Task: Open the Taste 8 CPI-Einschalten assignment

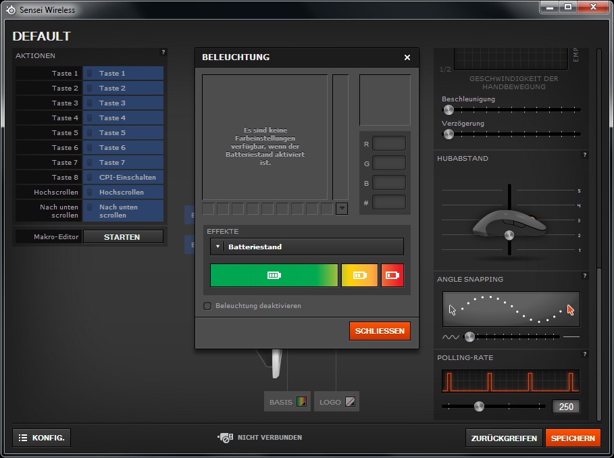Action: (123, 178)
